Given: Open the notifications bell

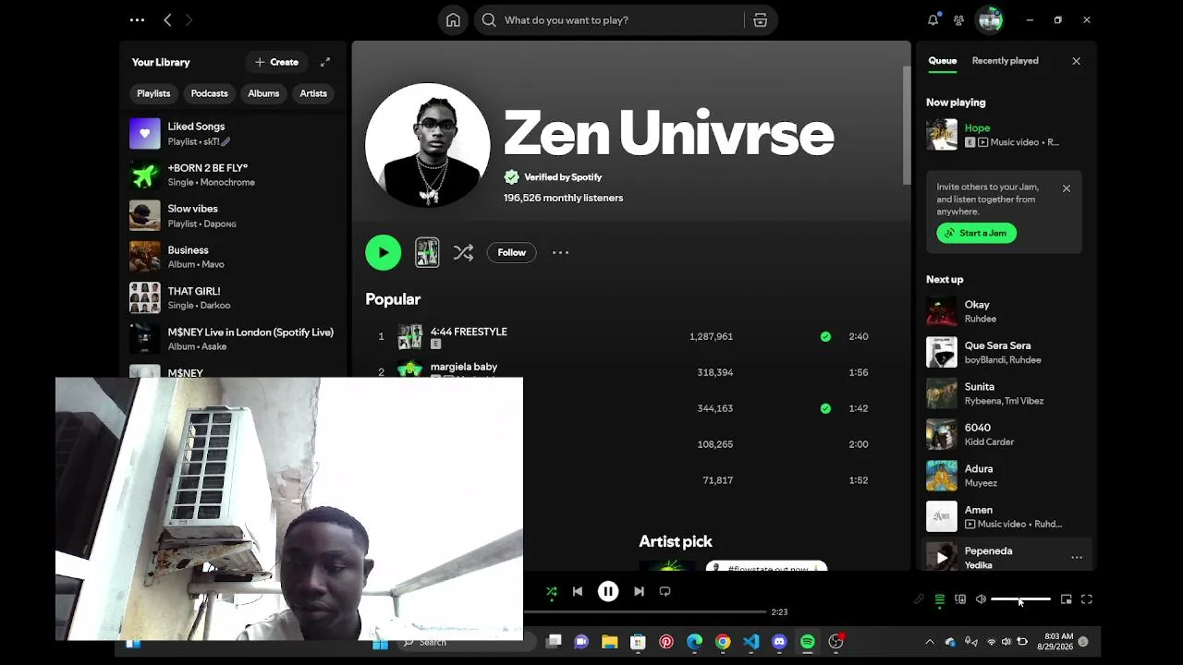Looking at the screenshot, I should coord(933,19).
